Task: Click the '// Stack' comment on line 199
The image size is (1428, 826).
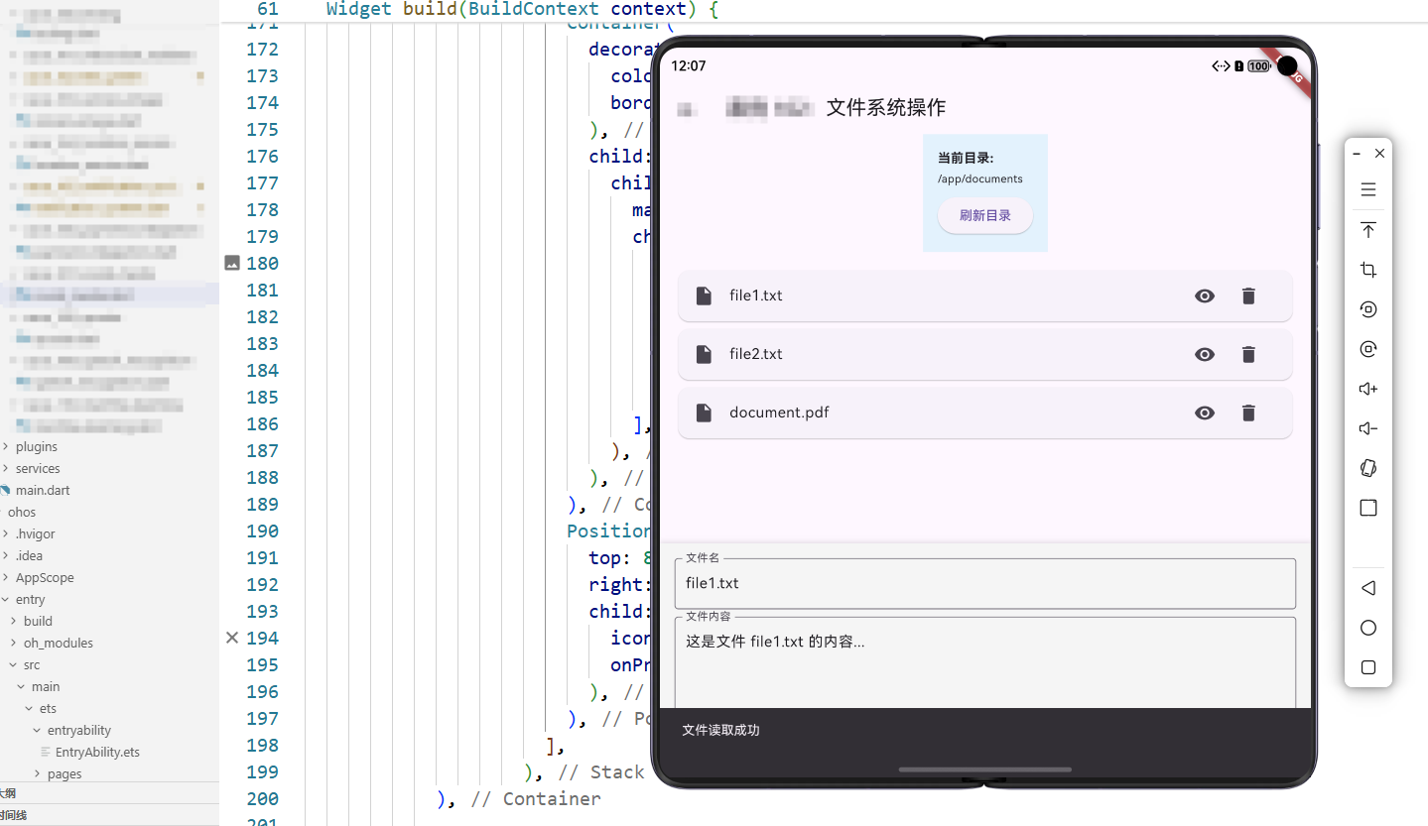Action: point(601,771)
